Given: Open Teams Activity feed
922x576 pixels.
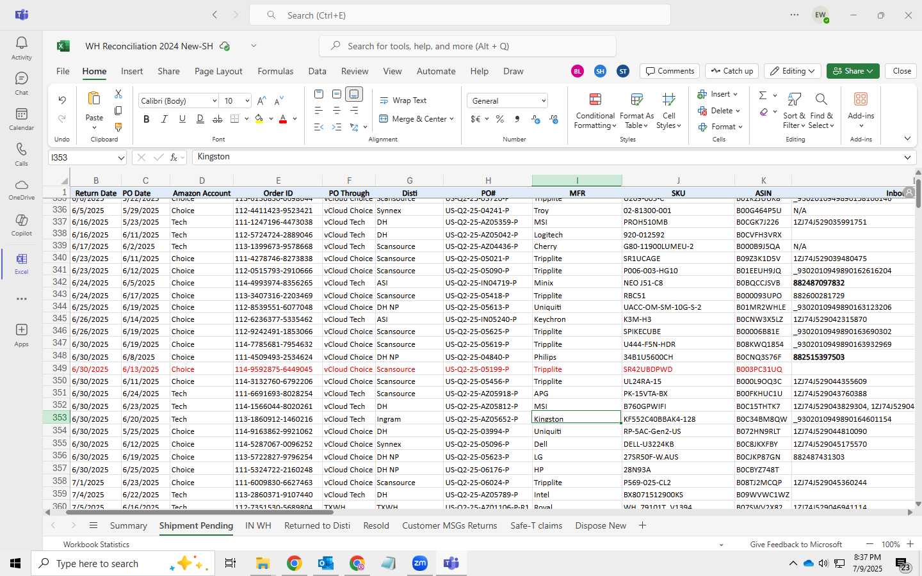Looking at the screenshot, I should pos(21,48).
